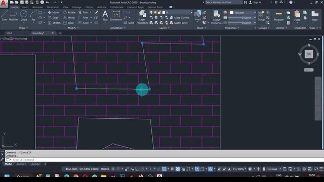Click the Array tool
This screenshot has width=324, height=182.
coord(84,23)
